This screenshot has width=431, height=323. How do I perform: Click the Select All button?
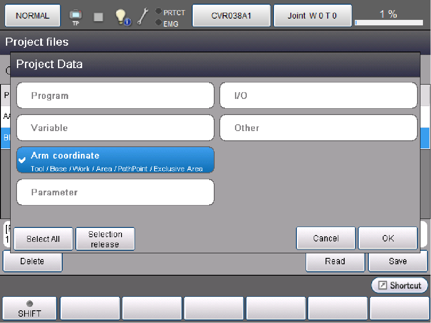[x=44, y=239]
